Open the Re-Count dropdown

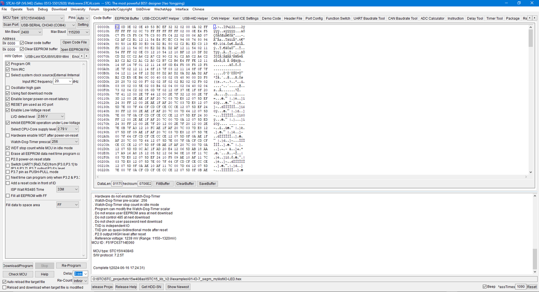point(81,280)
